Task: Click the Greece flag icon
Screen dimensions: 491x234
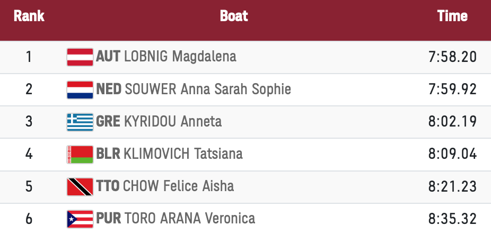Action: pos(80,122)
